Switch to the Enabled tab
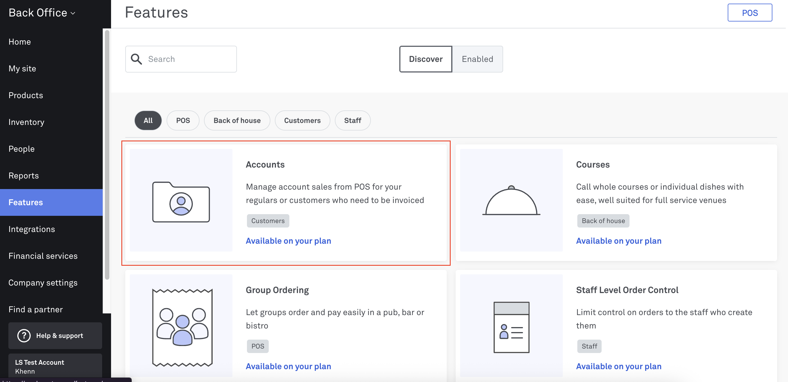The image size is (788, 382). coord(477,59)
